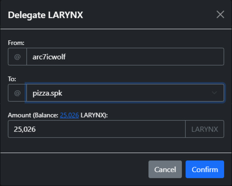
Task: Click blank space beneath the amount field
Action: coord(116,145)
